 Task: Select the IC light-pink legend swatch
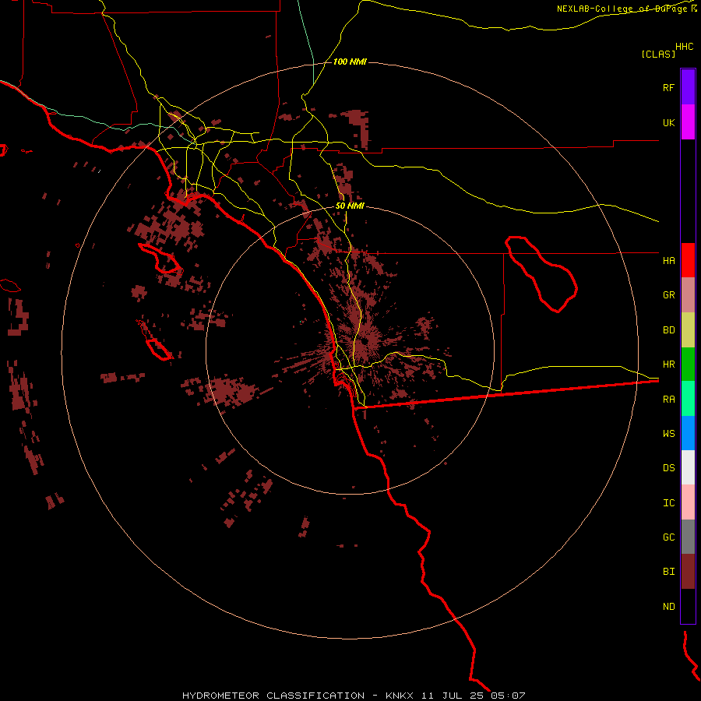pyautogui.click(x=688, y=502)
